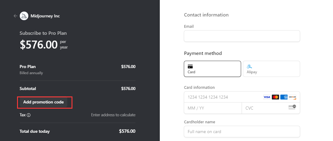Click the Alipay logo icon
This screenshot has width=333, height=141.
coord(249,67)
